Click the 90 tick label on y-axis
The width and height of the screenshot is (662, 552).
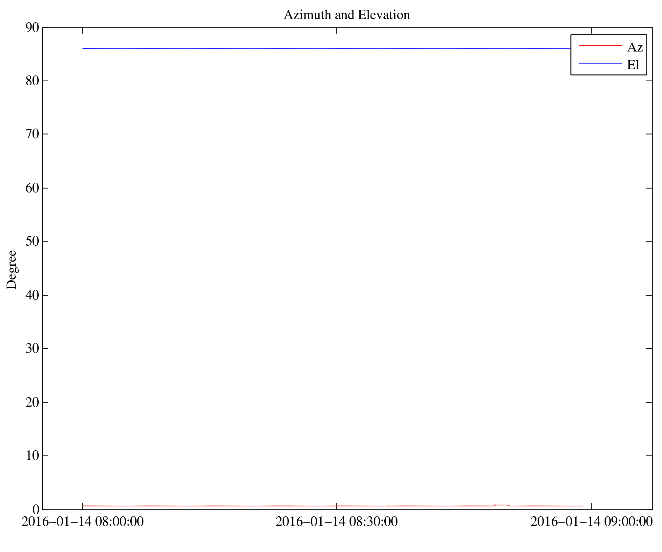pos(32,28)
